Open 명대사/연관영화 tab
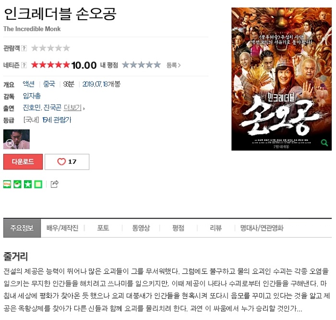The image size is (336, 320). (262, 228)
